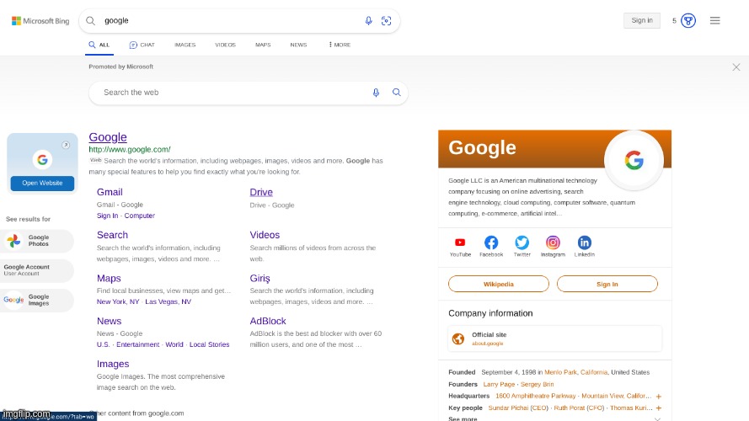Viewport: 749px width, 421px height.
Task: Expand the MORE search category menu
Action: click(x=339, y=45)
